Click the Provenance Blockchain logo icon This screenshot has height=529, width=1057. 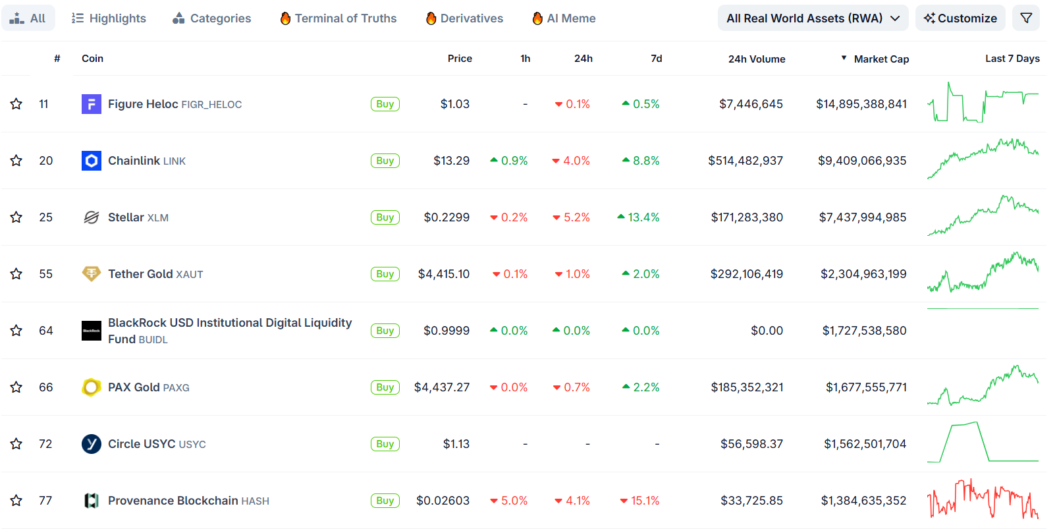(91, 501)
